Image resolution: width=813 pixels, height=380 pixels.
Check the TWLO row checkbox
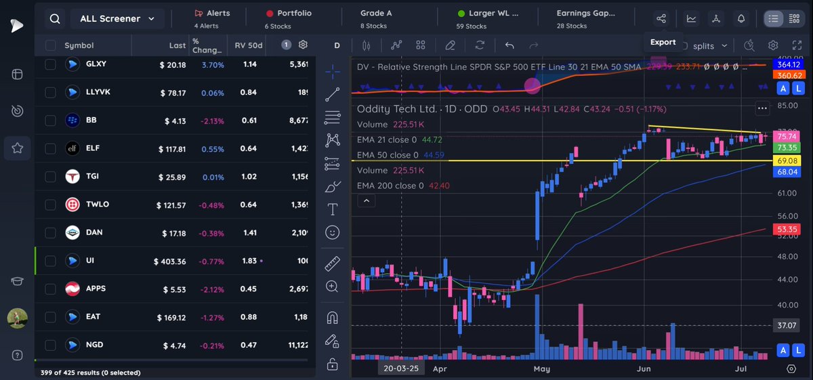tap(50, 205)
